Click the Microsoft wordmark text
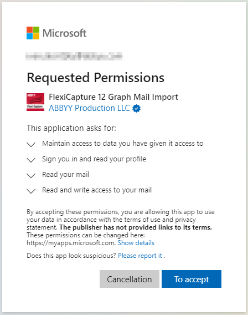Image resolution: width=248 pixels, height=315 pixels. 64,33
